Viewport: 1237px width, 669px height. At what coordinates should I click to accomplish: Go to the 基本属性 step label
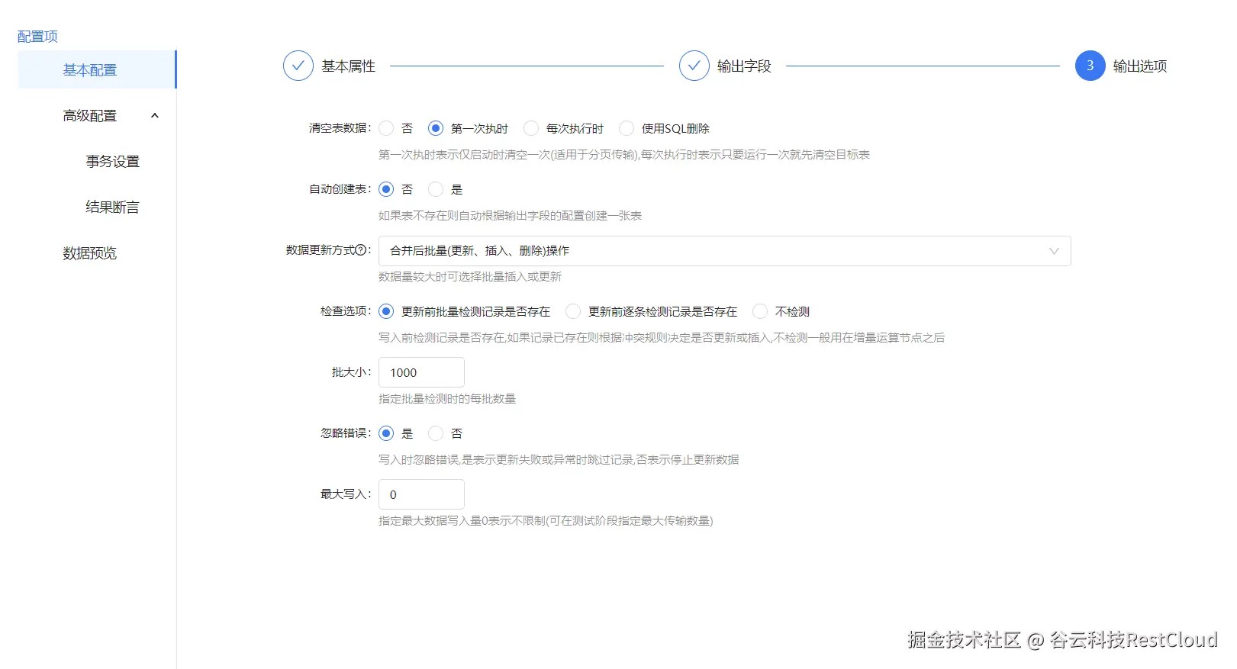pyautogui.click(x=348, y=66)
